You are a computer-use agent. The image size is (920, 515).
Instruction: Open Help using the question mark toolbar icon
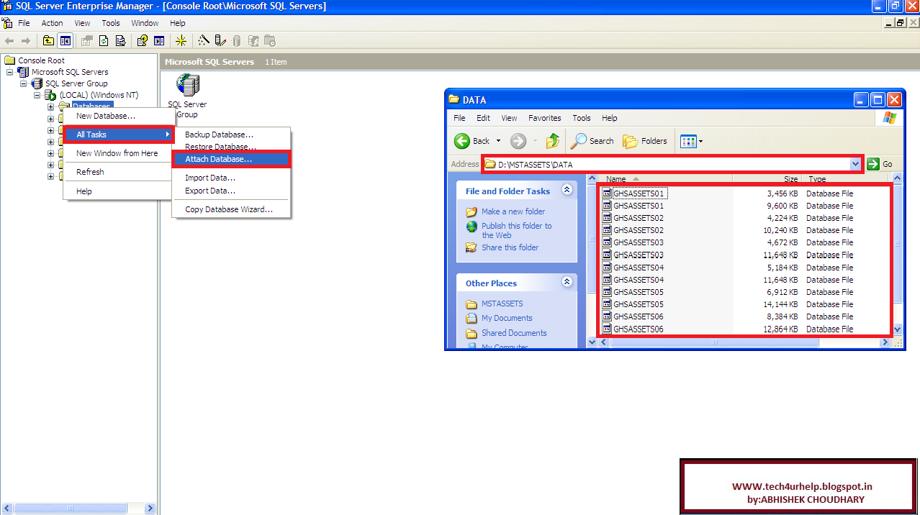tap(143, 41)
